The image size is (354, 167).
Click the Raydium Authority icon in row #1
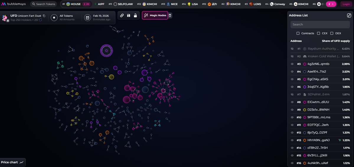(305, 49)
